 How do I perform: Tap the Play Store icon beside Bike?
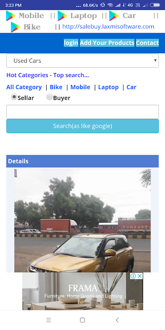click(x=16, y=27)
